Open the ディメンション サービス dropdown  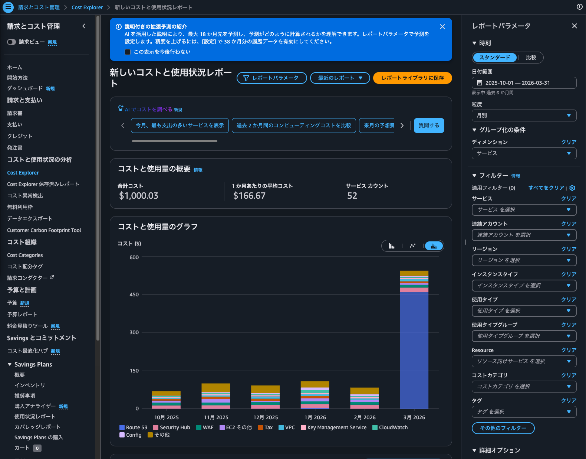point(524,153)
